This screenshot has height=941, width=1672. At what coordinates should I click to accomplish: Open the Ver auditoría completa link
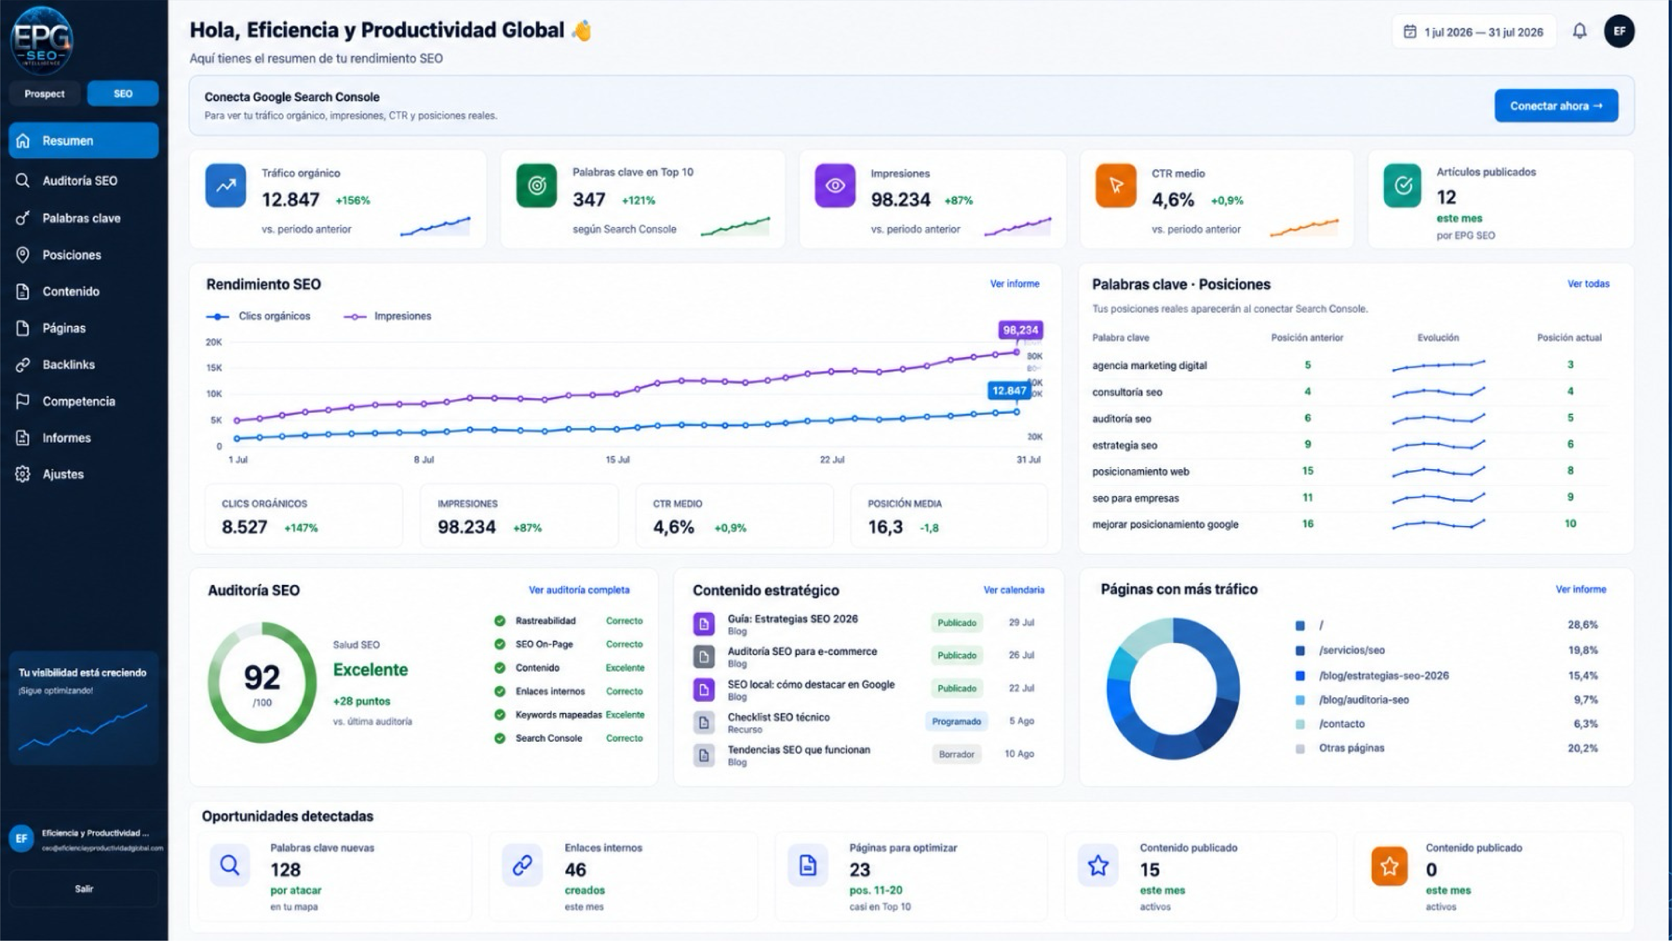point(579,590)
